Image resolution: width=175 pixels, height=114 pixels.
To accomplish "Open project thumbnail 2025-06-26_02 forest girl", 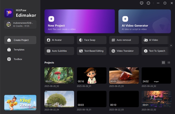I will point(59,75).
